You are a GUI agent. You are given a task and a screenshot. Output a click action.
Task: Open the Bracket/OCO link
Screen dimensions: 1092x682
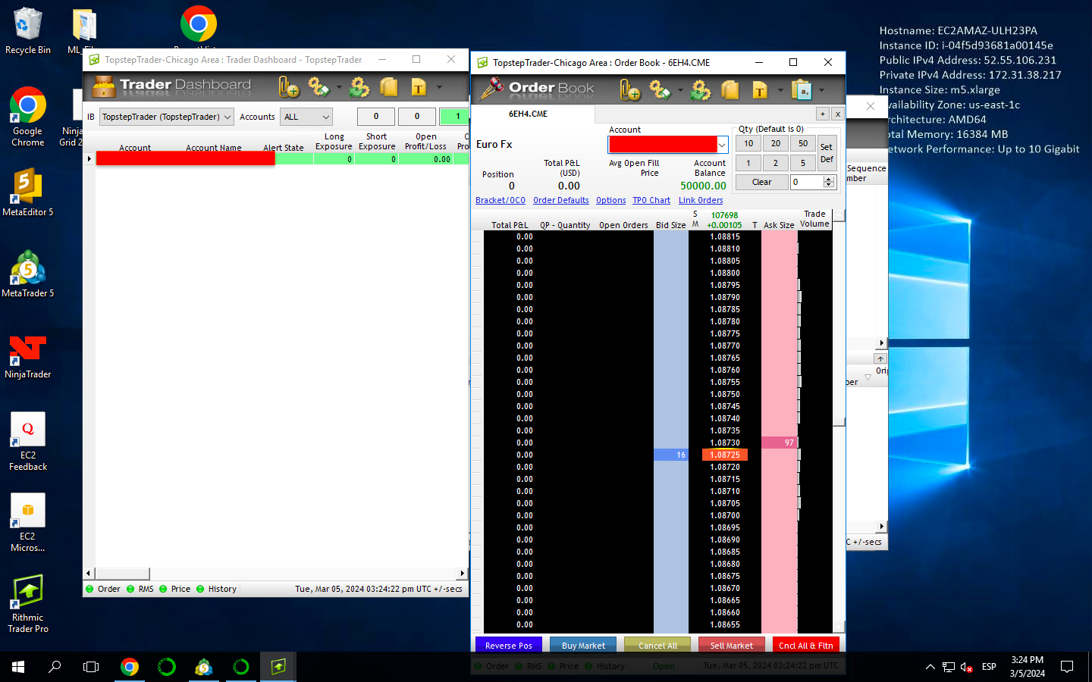[500, 200]
